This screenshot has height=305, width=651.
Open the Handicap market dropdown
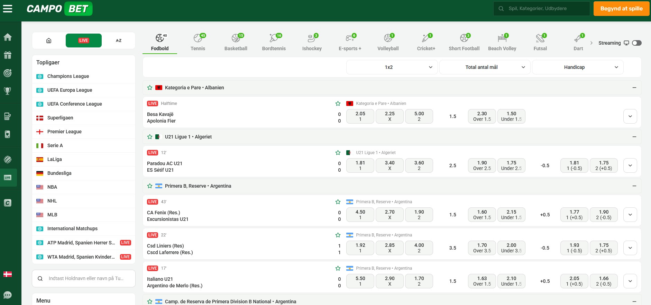578,67
